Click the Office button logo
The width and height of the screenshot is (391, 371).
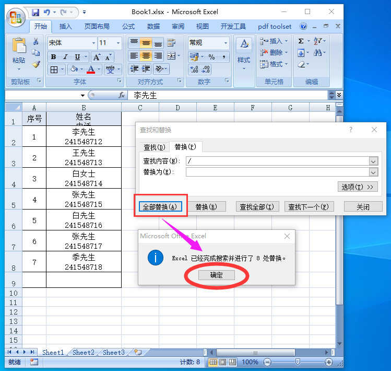(x=16, y=17)
